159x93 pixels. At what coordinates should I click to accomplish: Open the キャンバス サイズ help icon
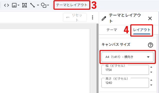(150, 45)
